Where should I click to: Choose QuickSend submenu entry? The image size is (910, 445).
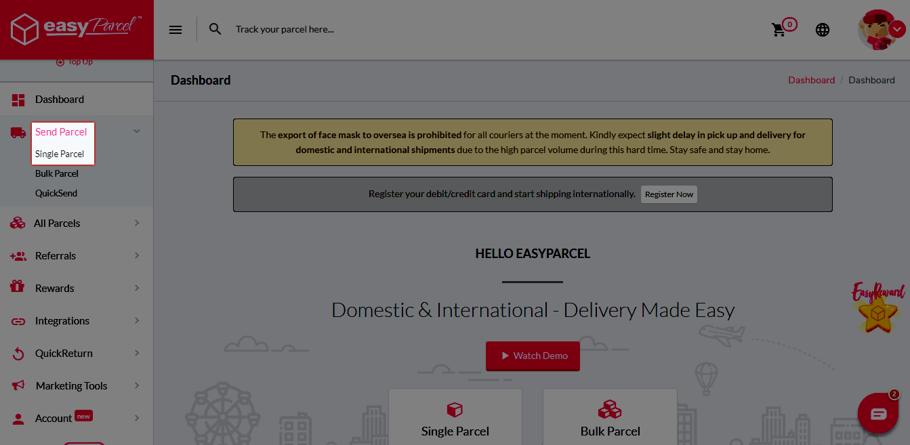click(x=56, y=194)
